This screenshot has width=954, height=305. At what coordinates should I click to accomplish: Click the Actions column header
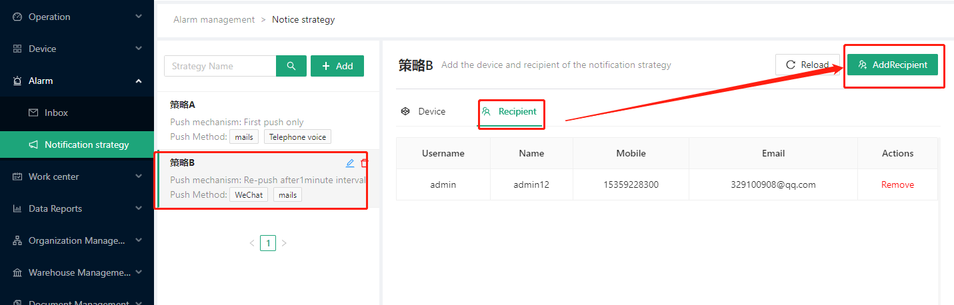pyautogui.click(x=897, y=153)
